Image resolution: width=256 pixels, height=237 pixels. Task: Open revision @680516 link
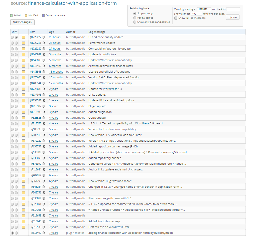click(x=36, y=135)
